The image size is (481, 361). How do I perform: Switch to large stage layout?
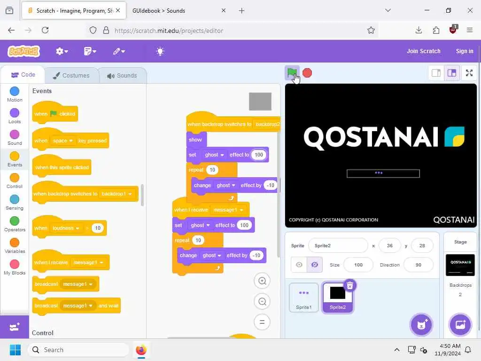tap(451, 73)
